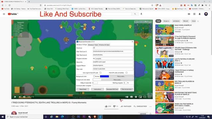Click the blue background color swatch
The image size is (212, 119).
point(104,76)
